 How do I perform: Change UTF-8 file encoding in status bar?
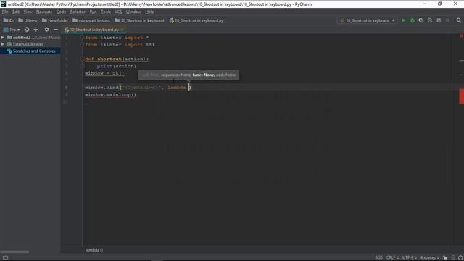[410, 258]
